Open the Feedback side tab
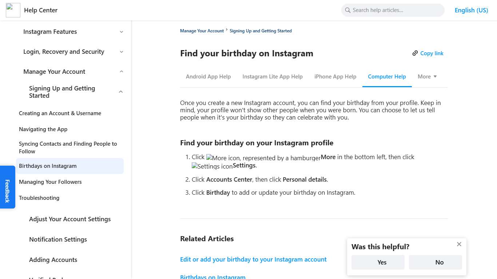The image size is (497, 279). (7, 187)
